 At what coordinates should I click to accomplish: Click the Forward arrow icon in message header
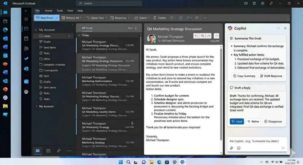tap(209, 36)
